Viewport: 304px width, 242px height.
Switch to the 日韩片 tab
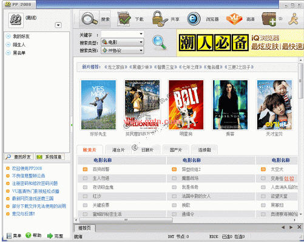coord(147,150)
